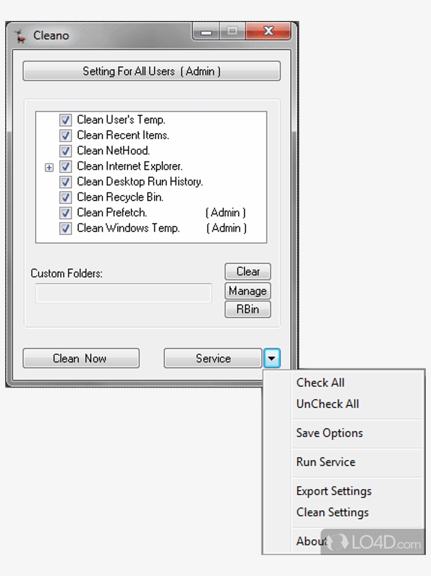
Task: Click Save Options in the popup menu
Action: 330,433
